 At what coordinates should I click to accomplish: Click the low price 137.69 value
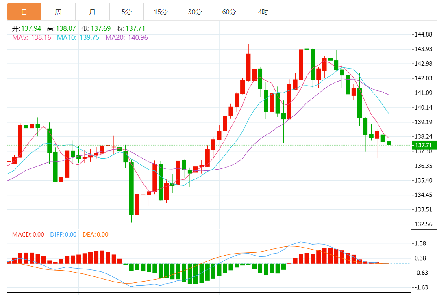(x=100, y=28)
